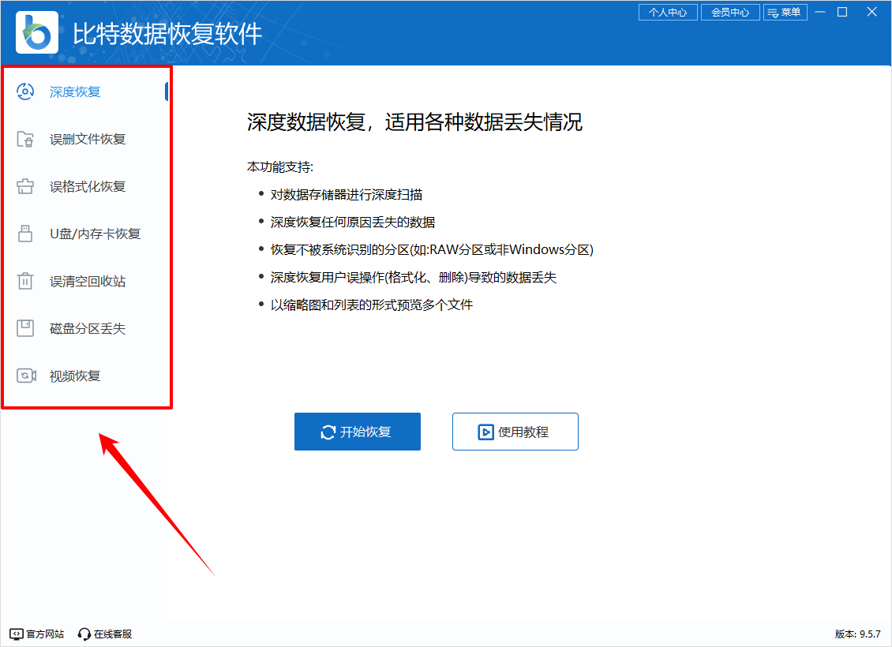Contact 在线客服 support link

pos(105,634)
